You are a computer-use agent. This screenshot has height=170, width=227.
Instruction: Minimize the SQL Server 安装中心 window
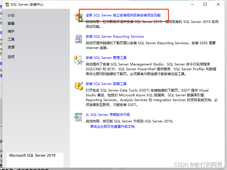point(192,4)
